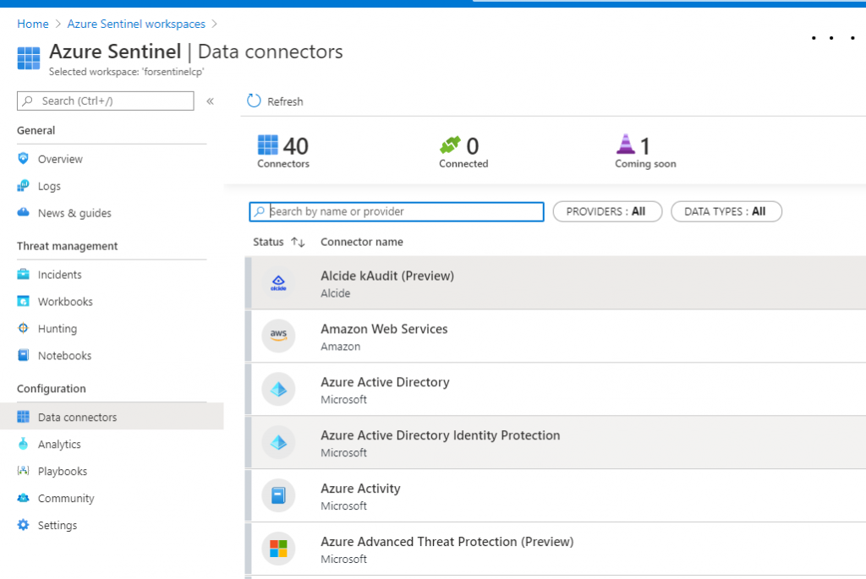Select the Azure Activity connector row
The width and height of the screenshot is (866, 579).
tap(556, 495)
